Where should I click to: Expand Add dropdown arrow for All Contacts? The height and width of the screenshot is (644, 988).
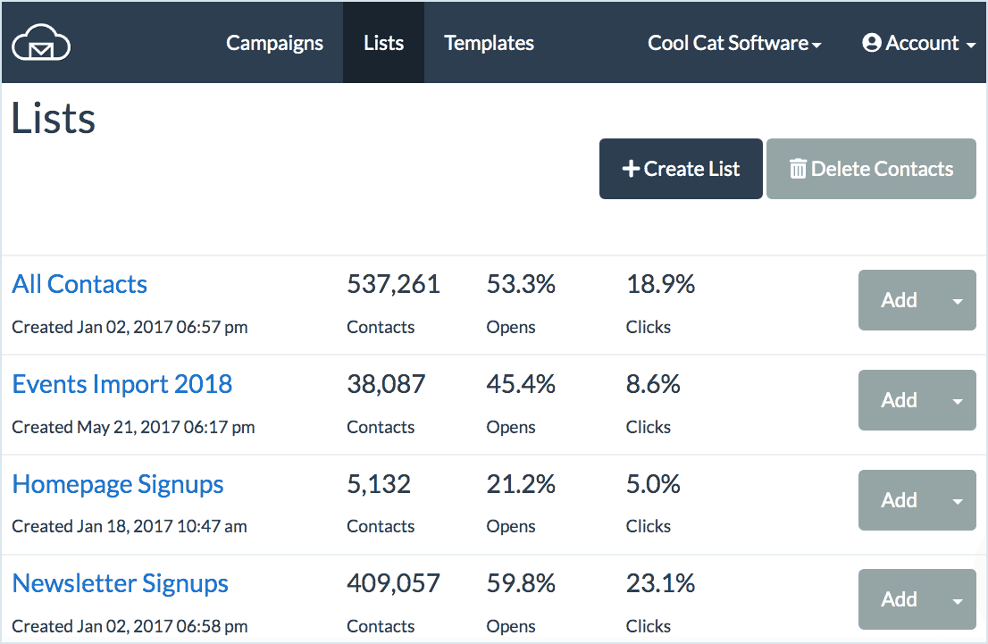[958, 301]
